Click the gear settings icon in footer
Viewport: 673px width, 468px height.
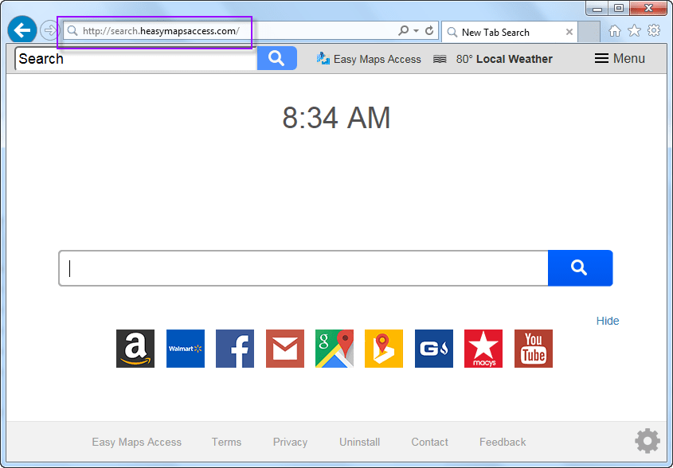click(x=647, y=441)
